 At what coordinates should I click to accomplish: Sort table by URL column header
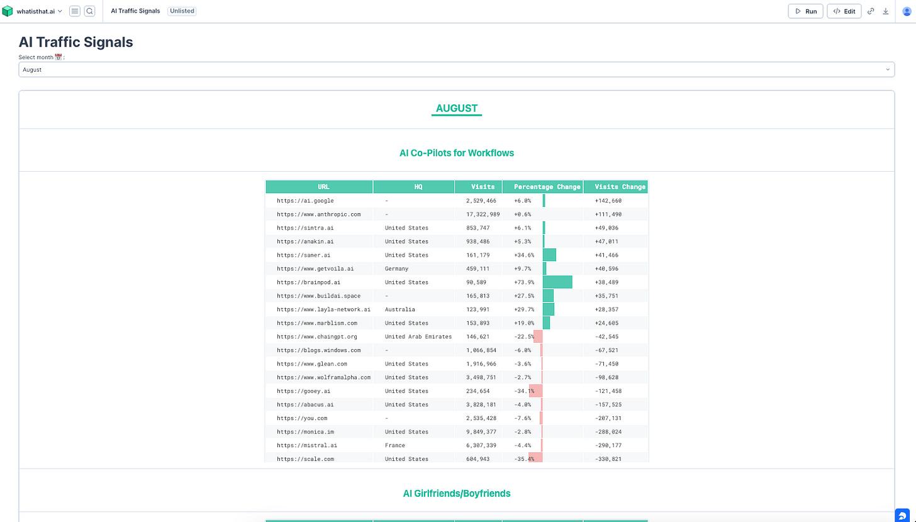(x=320, y=187)
